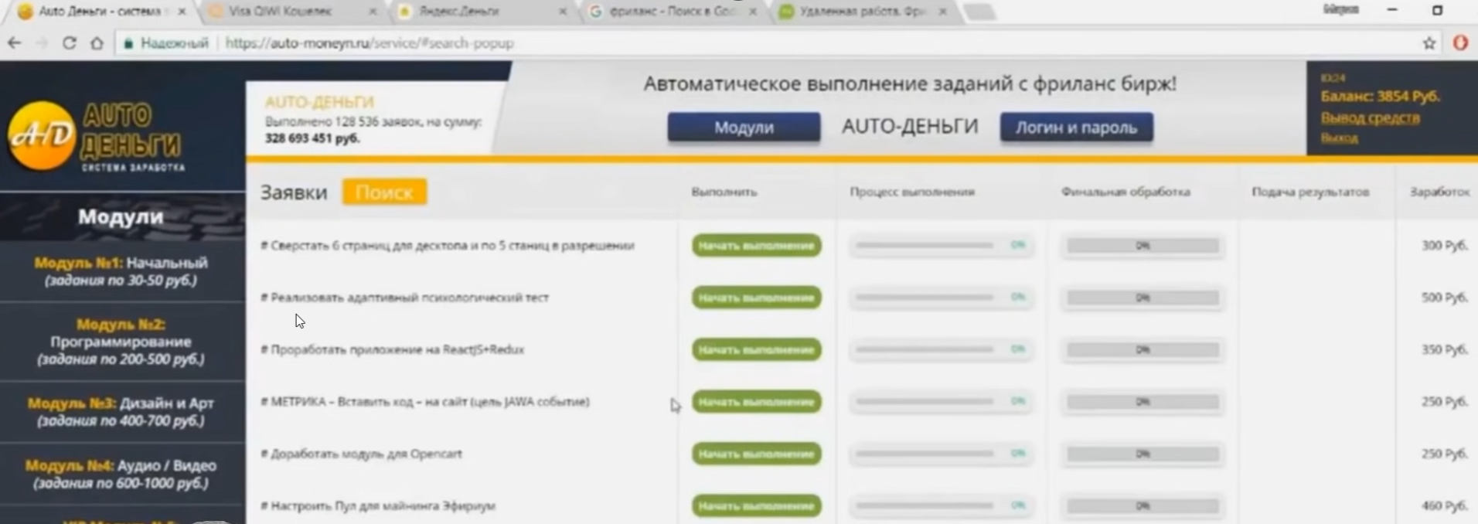
Task: Start execution for МЕТРИКА task
Action: pyautogui.click(x=756, y=402)
